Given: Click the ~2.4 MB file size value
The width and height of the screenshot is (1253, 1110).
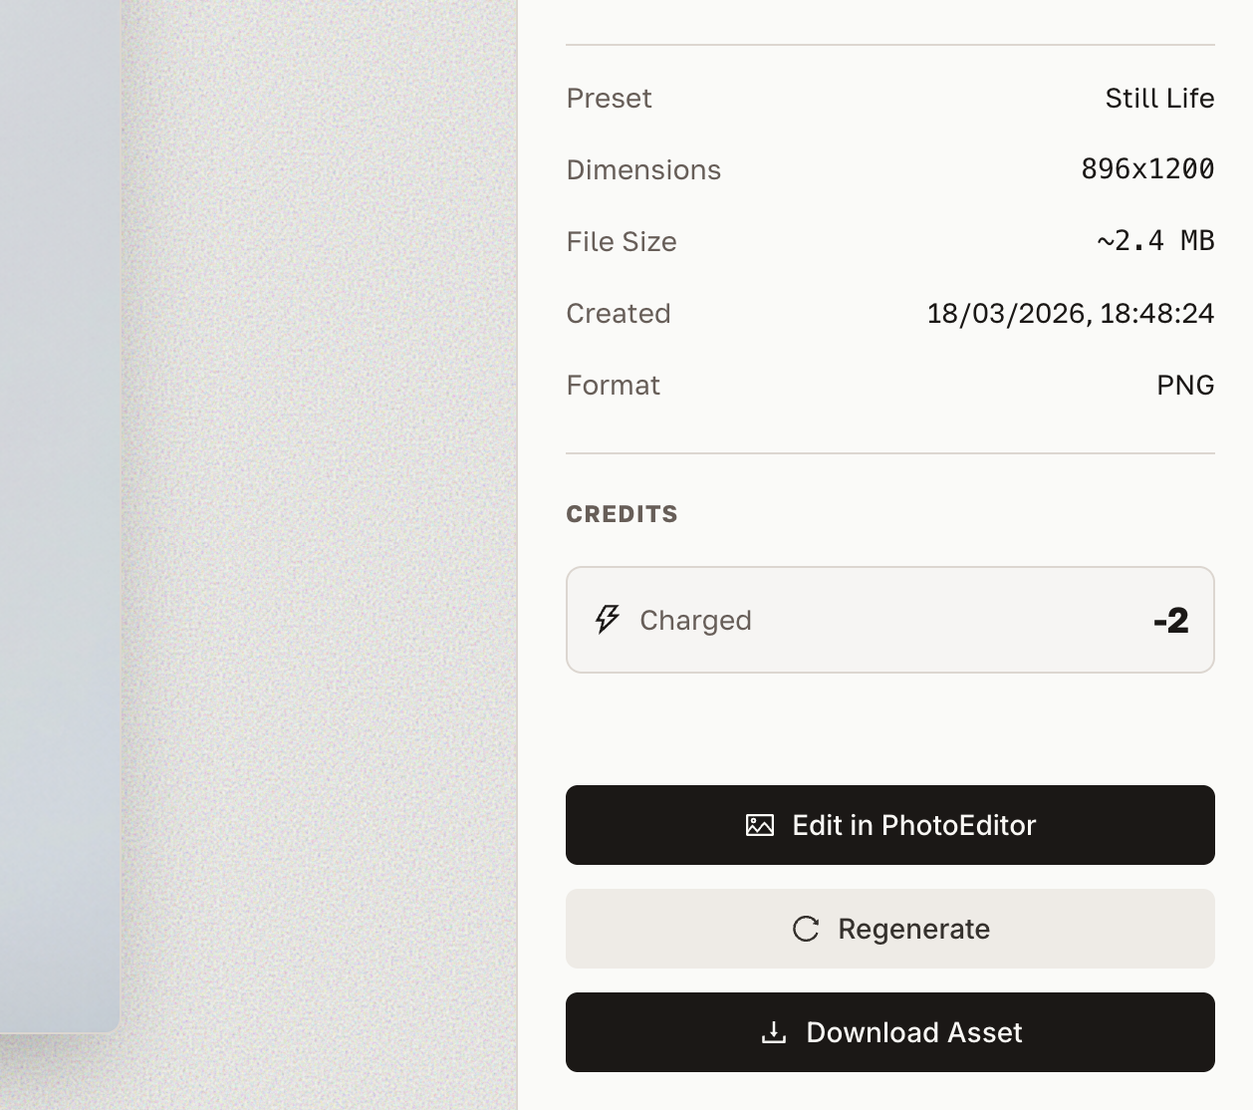Looking at the screenshot, I should click(1155, 241).
